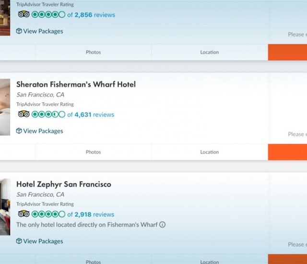The image size is (307, 264).
Task: Click TripAdvisor Traveler Rating label in Sheraton listing
Action: click(45, 104)
